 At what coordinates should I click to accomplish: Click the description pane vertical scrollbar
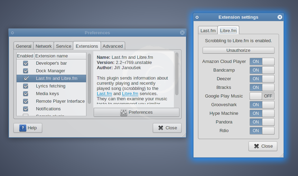177,74
